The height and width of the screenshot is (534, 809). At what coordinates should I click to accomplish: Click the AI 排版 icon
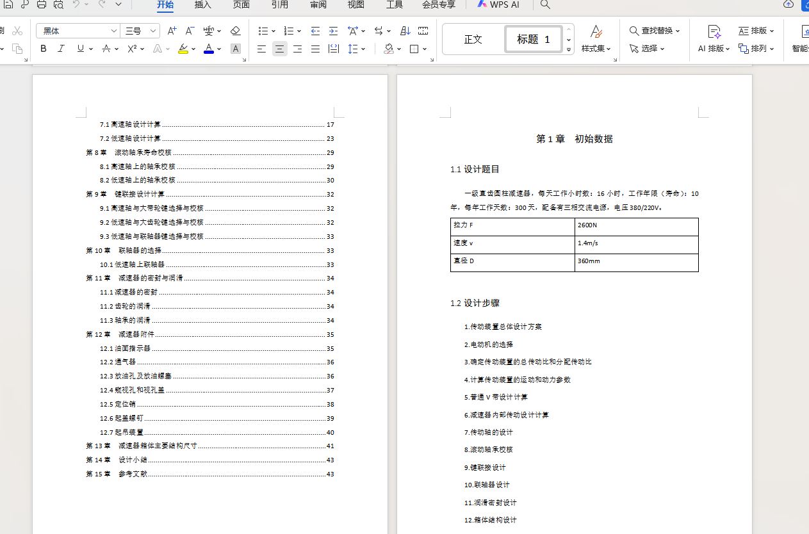pyautogui.click(x=714, y=31)
